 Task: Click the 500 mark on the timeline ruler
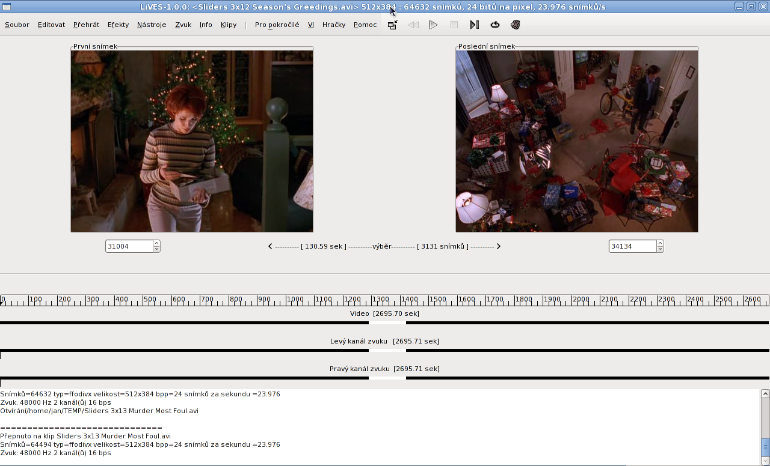click(x=150, y=299)
